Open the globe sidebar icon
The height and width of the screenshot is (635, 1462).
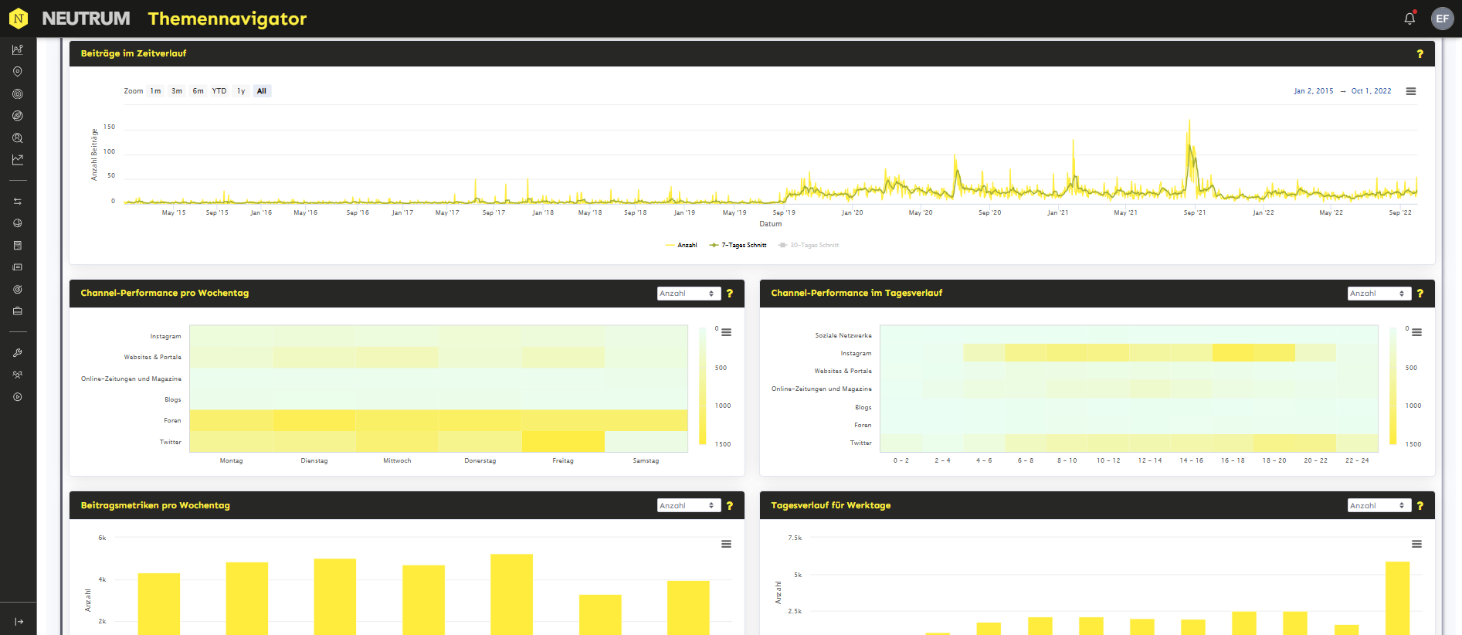point(18,223)
